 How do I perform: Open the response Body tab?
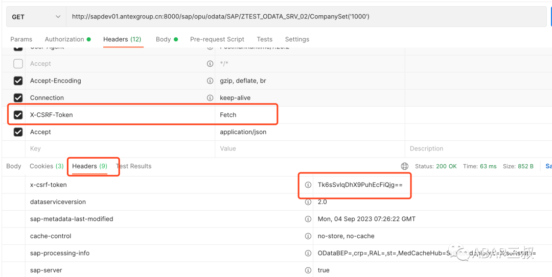[x=14, y=166]
